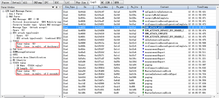The image size is (219, 98).
Task: Click the message list vertical scrollbar thumb
Action: point(217,45)
